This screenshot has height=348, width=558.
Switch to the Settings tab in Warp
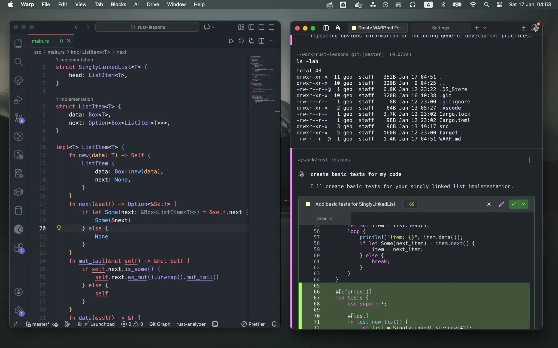point(440,28)
